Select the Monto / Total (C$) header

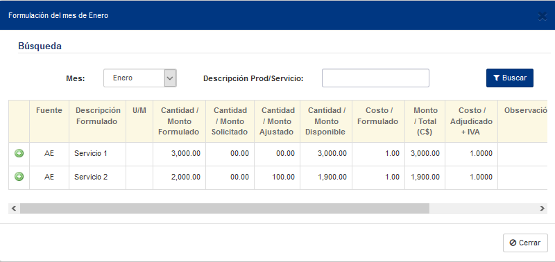[x=425, y=121]
